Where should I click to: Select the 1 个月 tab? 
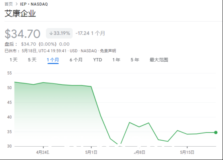pos(53,60)
